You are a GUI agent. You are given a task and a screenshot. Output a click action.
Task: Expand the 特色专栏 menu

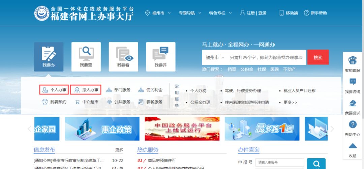tap(220, 13)
